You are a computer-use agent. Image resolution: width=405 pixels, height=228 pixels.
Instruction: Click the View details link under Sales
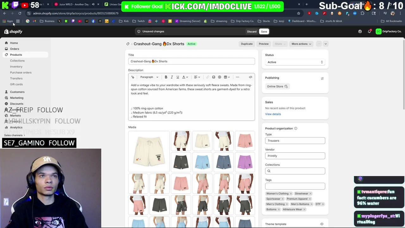[x=273, y=114]
